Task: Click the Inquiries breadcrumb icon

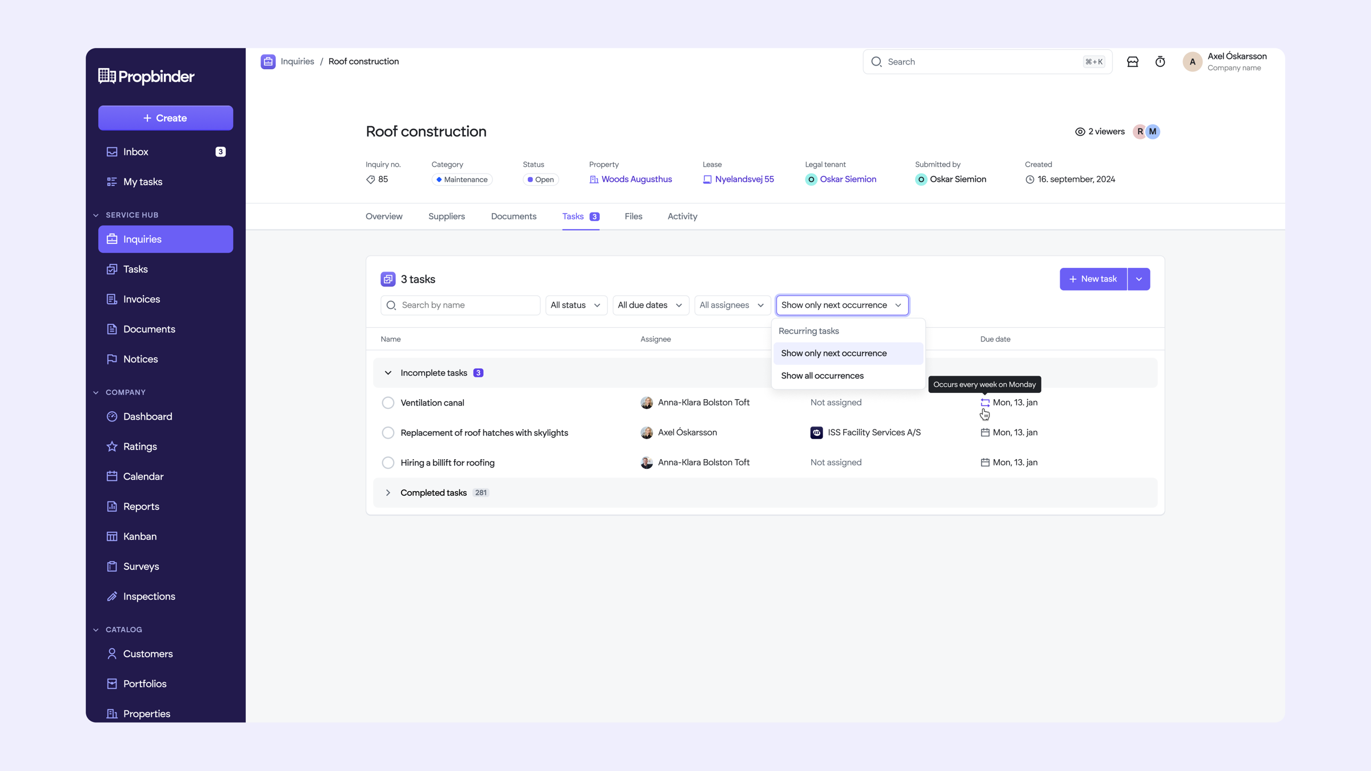Action: [268, 62]
